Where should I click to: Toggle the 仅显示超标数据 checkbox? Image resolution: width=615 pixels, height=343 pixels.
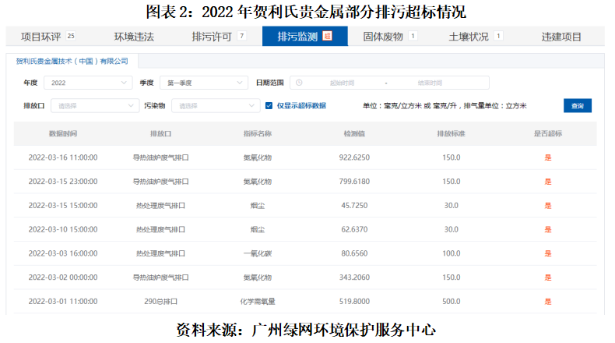click(x=269, y=106)
